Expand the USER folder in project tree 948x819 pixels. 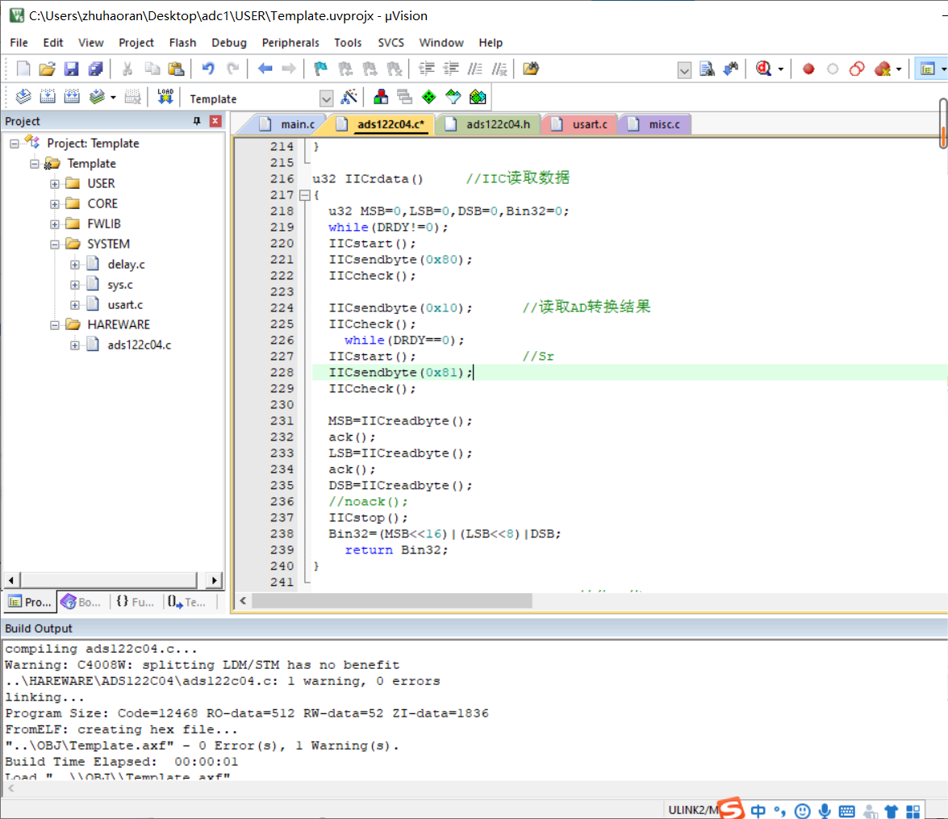[x=55, y=183]
